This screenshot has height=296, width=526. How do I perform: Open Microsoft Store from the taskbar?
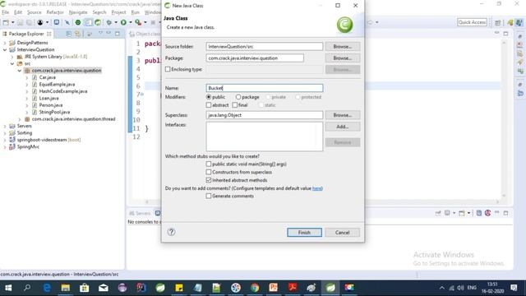pos(84,288)
